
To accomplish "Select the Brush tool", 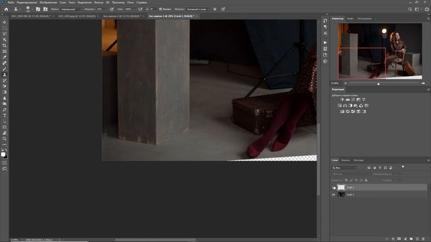I will pyautogui.click(x=5, y=69).
